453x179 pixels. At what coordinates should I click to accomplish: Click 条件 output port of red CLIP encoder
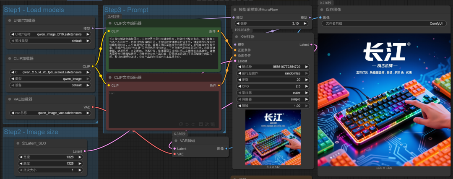(x=219, y=86)
